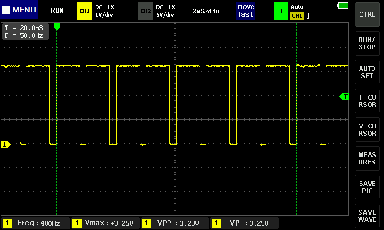Open the MENU button

(19, 10)
